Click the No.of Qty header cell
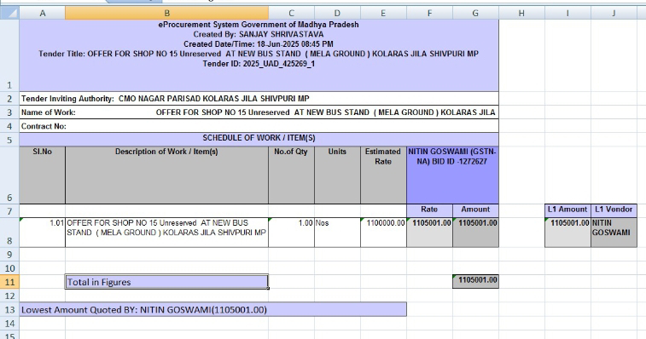Viewport: 646px width, 339px height. point(291,175)
